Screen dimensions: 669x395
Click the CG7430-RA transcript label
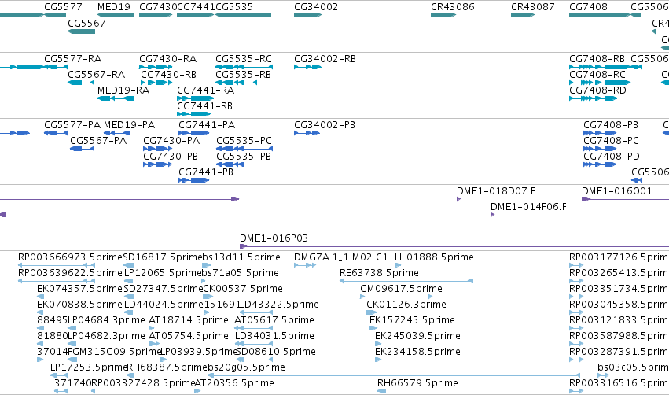tap(168, 59)
